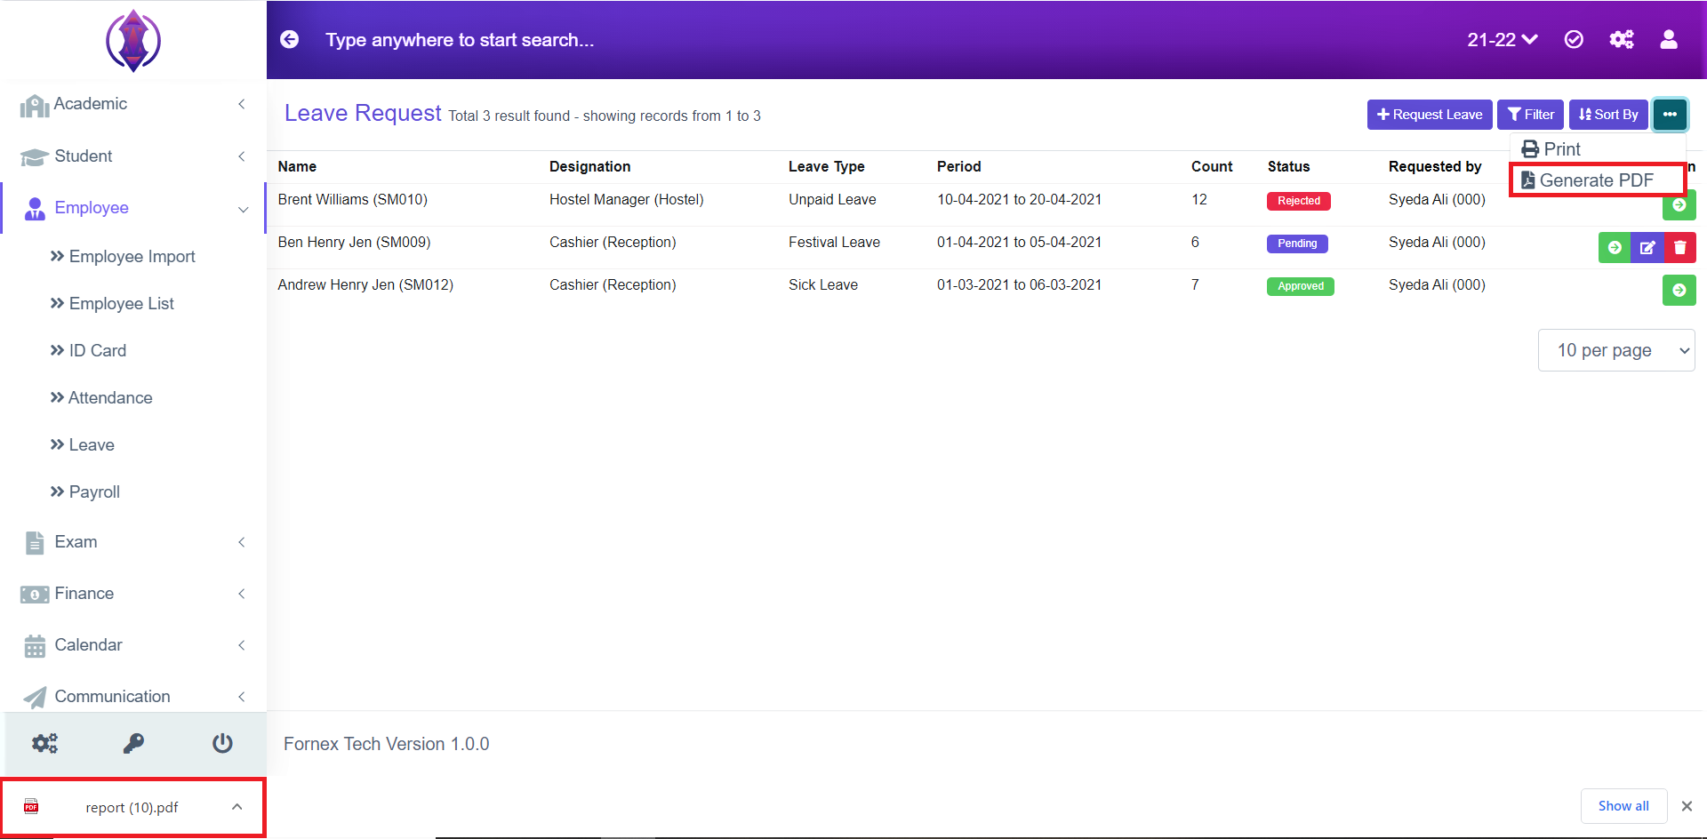Click the Leave Type column header
This screenshot has height=839, width=1707.
[x=827, y=167]
